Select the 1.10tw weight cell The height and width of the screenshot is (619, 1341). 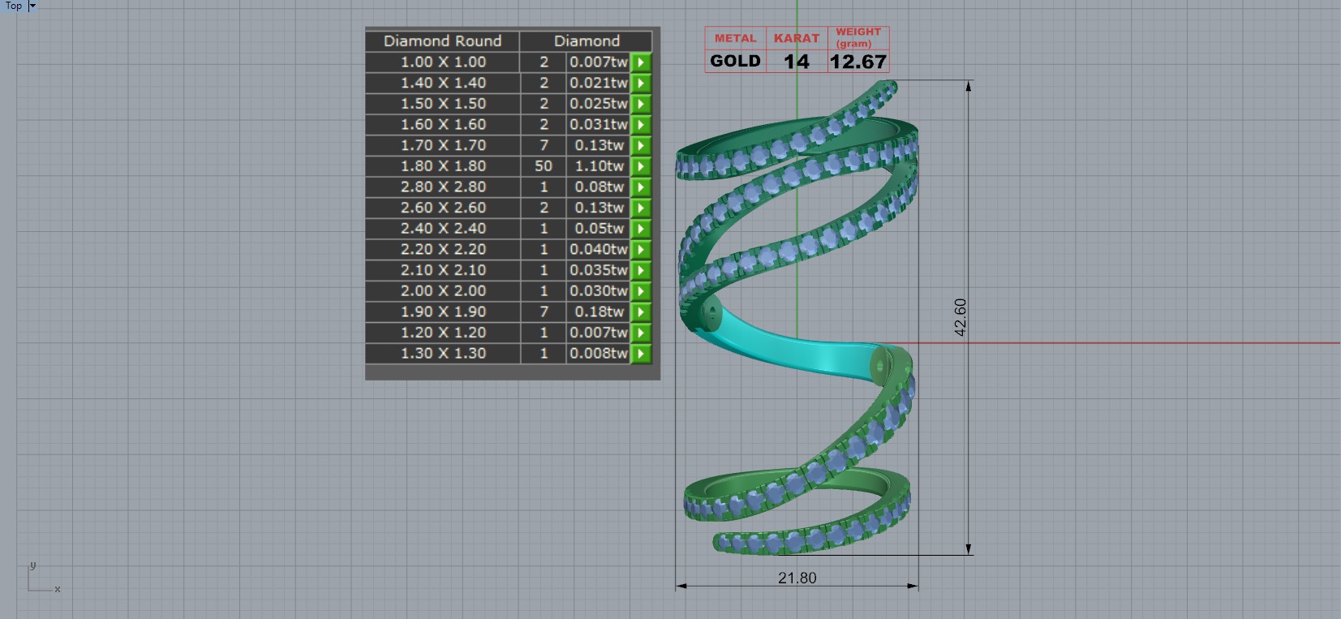(x=599, y=166)
